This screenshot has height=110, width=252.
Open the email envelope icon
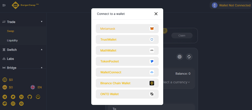point(13,104)
